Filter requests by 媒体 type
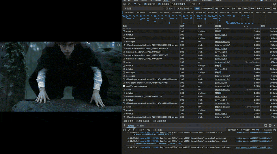 246,8
